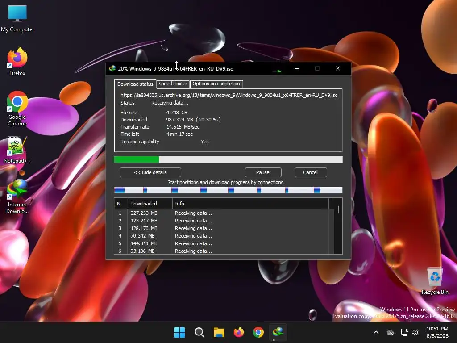Cancel the download

pyautogui.click(x=311, y=172)
